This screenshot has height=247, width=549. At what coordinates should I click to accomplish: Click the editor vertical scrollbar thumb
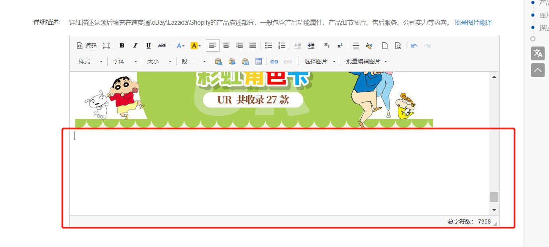click(494, 197)
